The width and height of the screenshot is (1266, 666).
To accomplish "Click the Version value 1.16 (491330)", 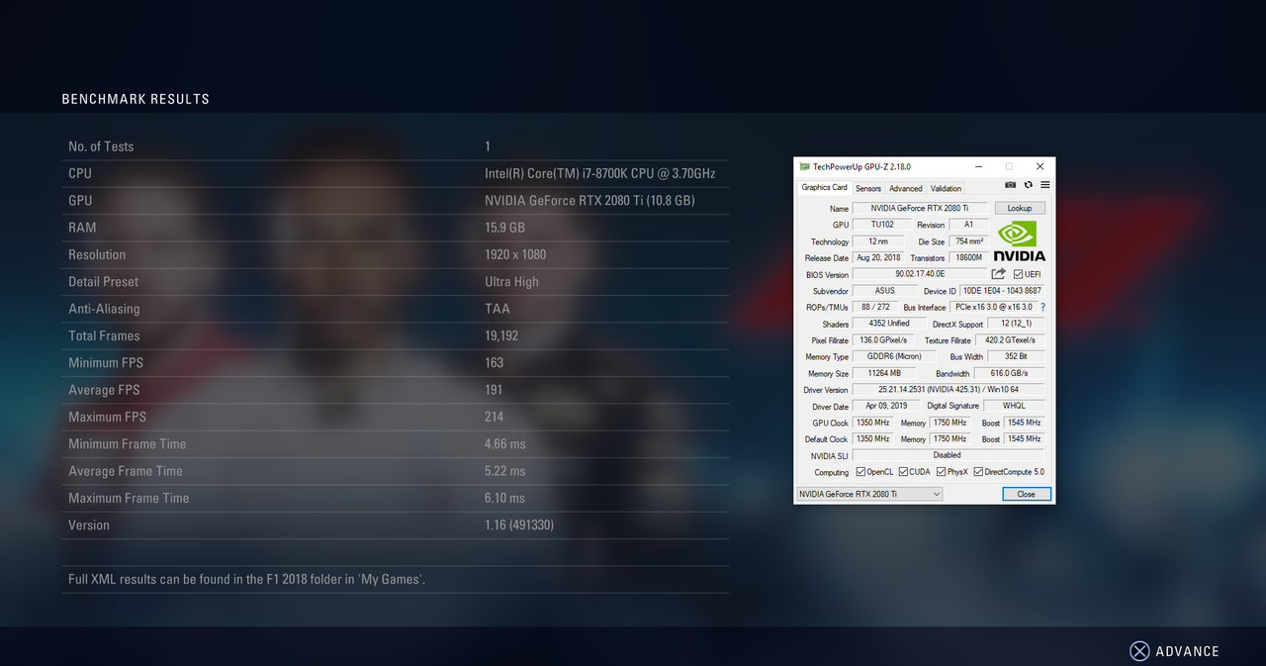I will (519, 525).
